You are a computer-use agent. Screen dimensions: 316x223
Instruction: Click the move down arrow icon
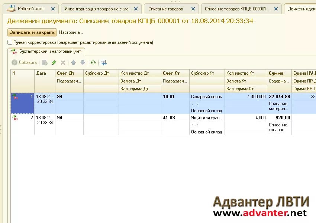pyautogui.click(x=83, y=63)
